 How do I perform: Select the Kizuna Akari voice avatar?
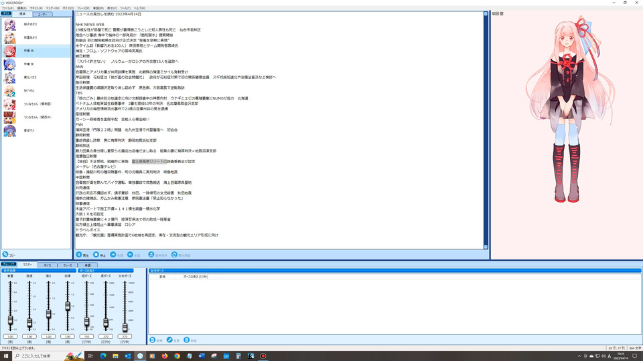coord(10,37)
